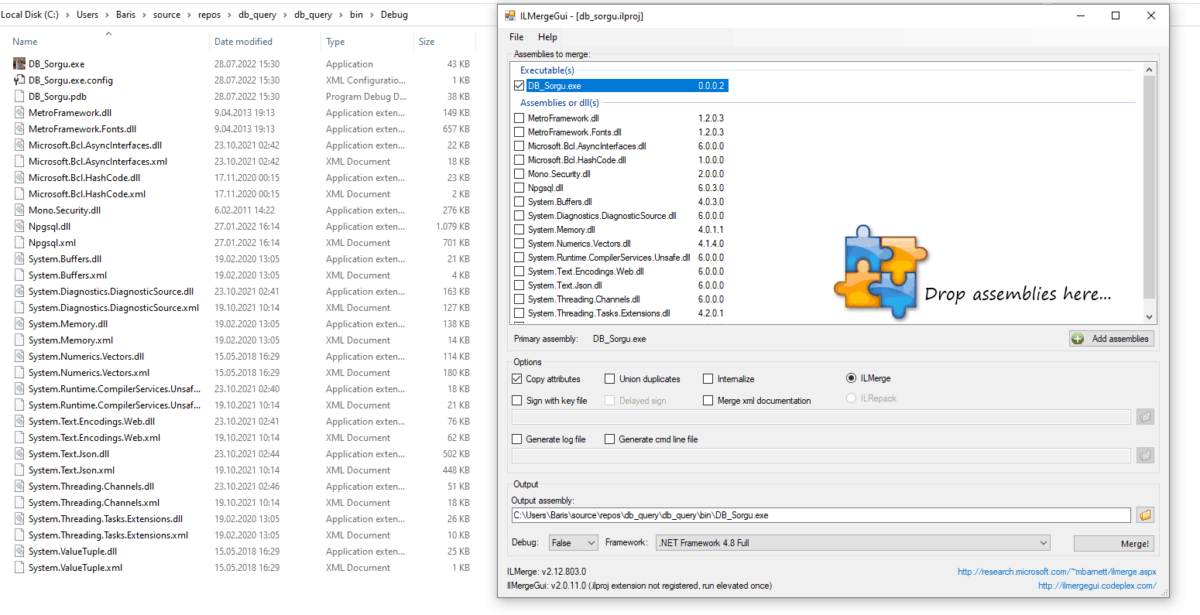Image resolution: width=1200 pixels, height=615 pixels.
Task: Enable Sign with key file
Action: click(516, 401)
